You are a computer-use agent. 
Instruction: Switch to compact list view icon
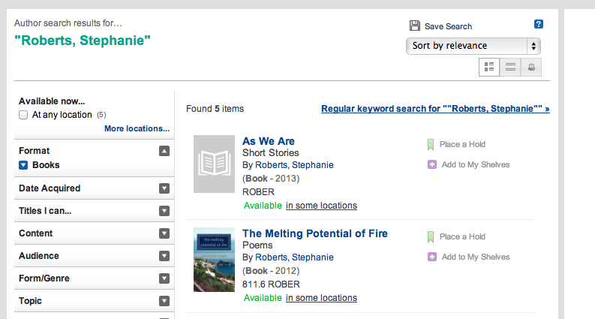click(x=510, y=67)
